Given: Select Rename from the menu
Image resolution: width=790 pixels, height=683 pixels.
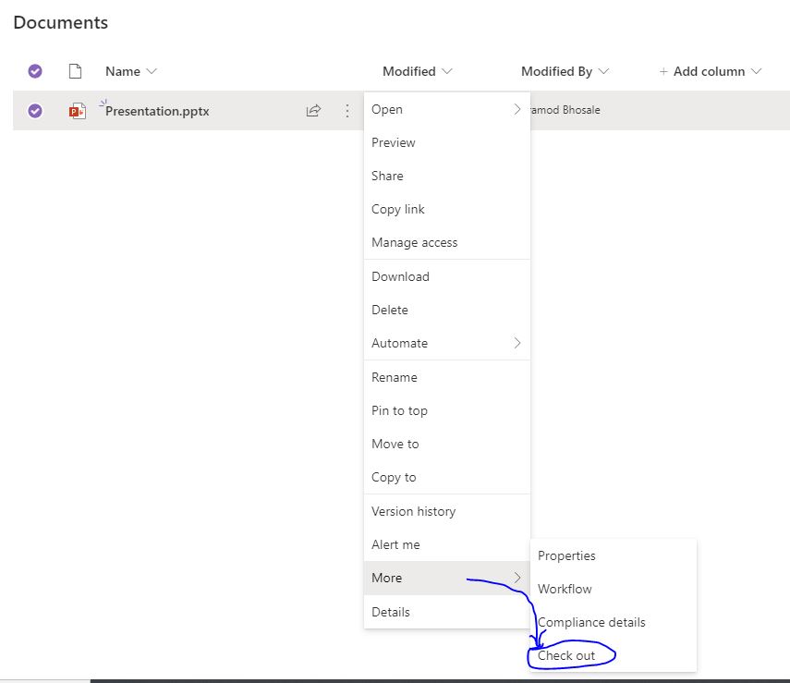Looking at the screenshot, I should [394, 377].
